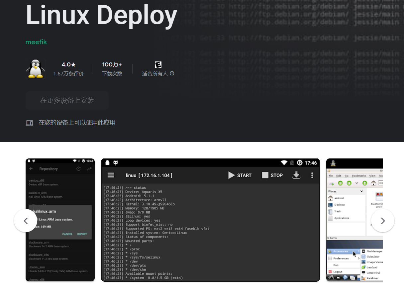
Task: Click the green up arrow in the file manager toolbar
Action: click(x=364, y=183)
